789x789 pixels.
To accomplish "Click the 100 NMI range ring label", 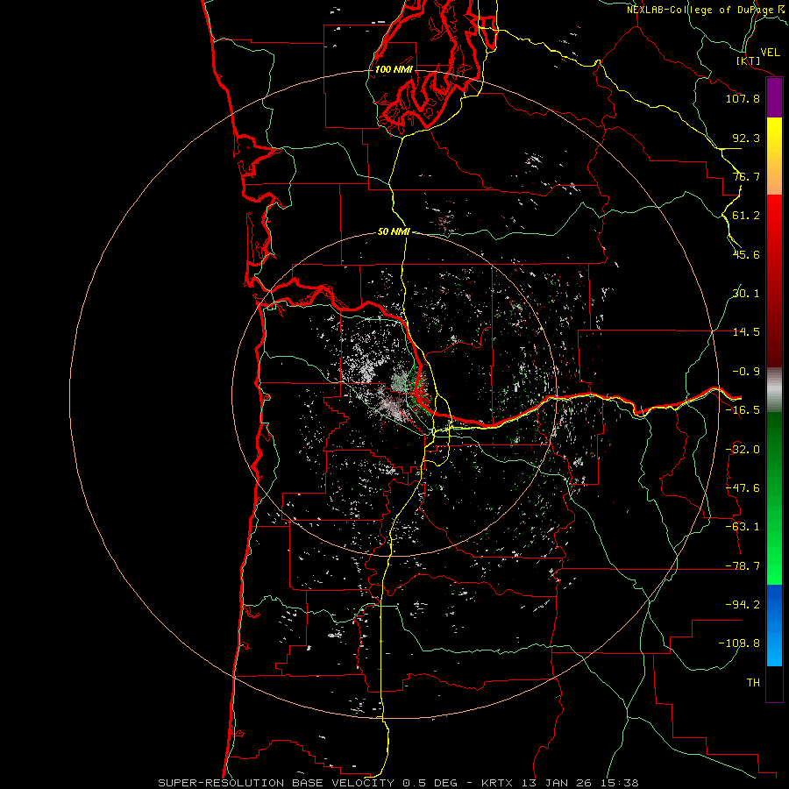I will click(394, 69).
